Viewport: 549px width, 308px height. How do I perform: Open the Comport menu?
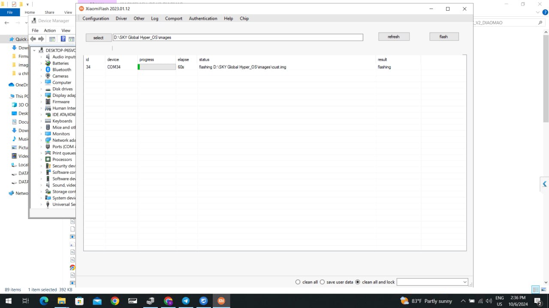pos(174,18)
